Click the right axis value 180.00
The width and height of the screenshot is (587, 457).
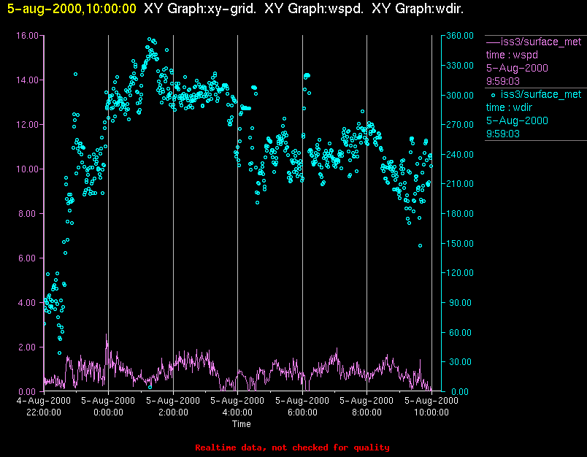pyautogui.click(x=460, y=214)
